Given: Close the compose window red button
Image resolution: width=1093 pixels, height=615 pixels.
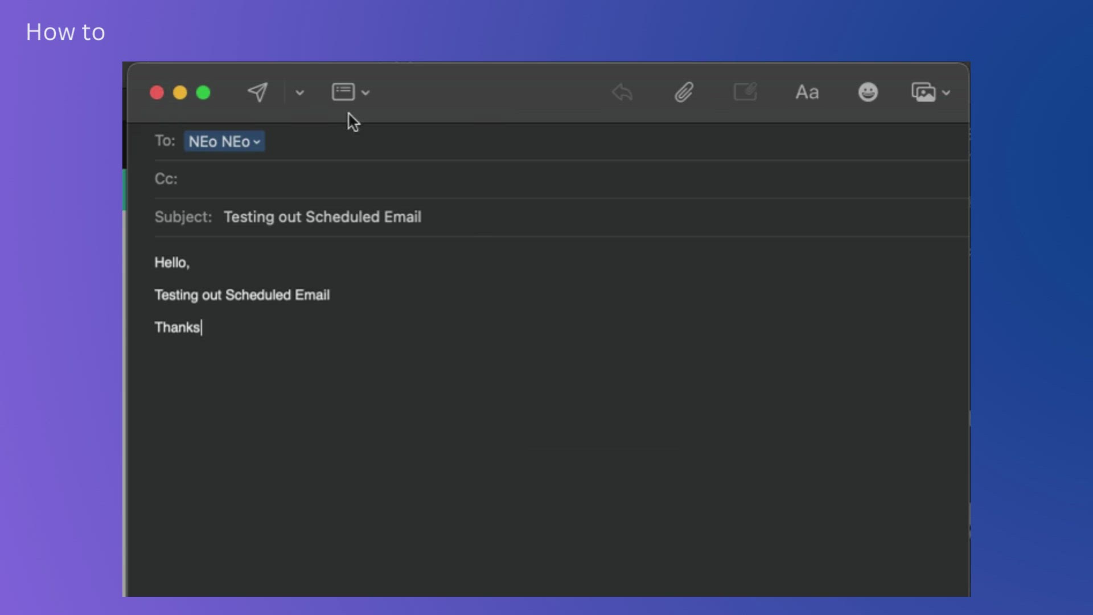Looking at the screenshot, I should point(157,93).
